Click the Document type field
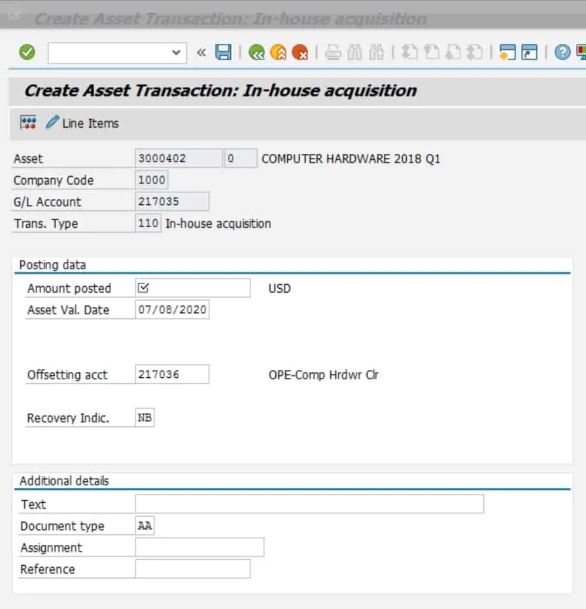 (x=145, y=526)
